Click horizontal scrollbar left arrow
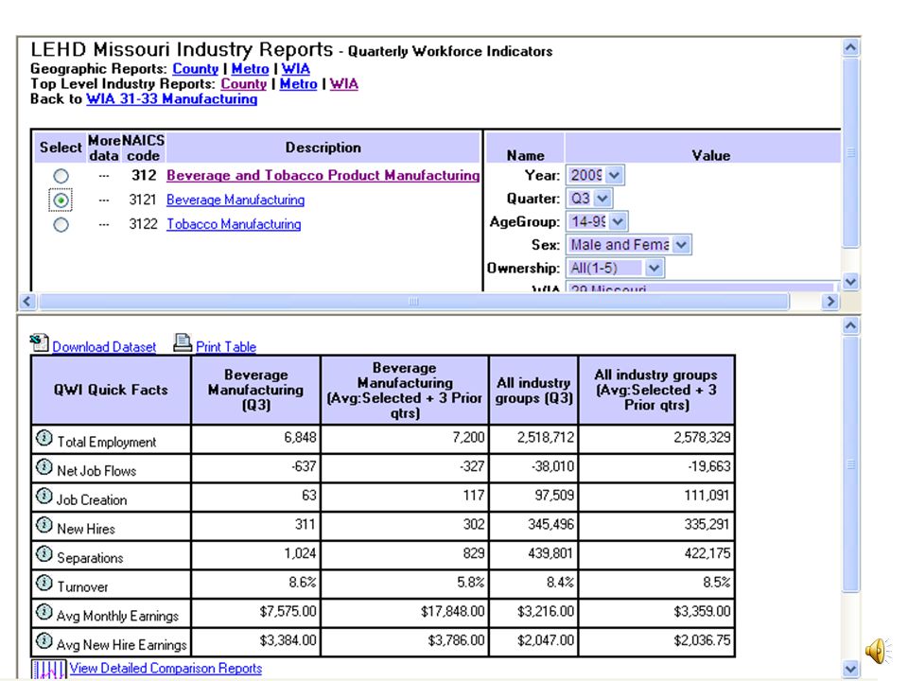908x681 pixels. click(x=27, y=301)
